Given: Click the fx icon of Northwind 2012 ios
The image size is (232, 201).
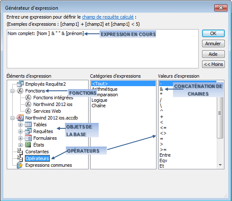Looking at the screenshot, I should coord(28,104).
